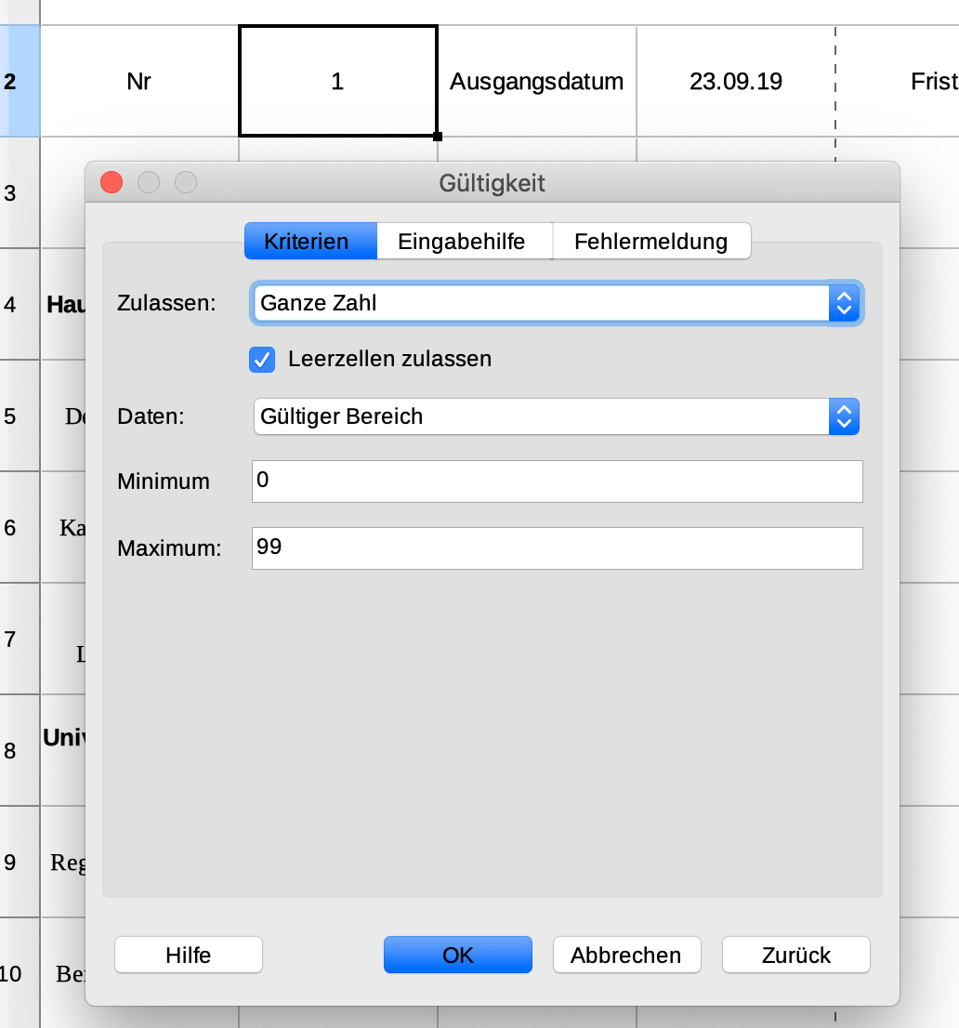The width and height of the screenshot is (959, 1028).
Task: Select the active cell containing 1
Action: coord(338,81)
